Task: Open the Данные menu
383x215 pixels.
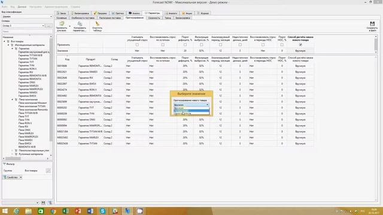Action: pyautogui.click(x=22, y=7)
